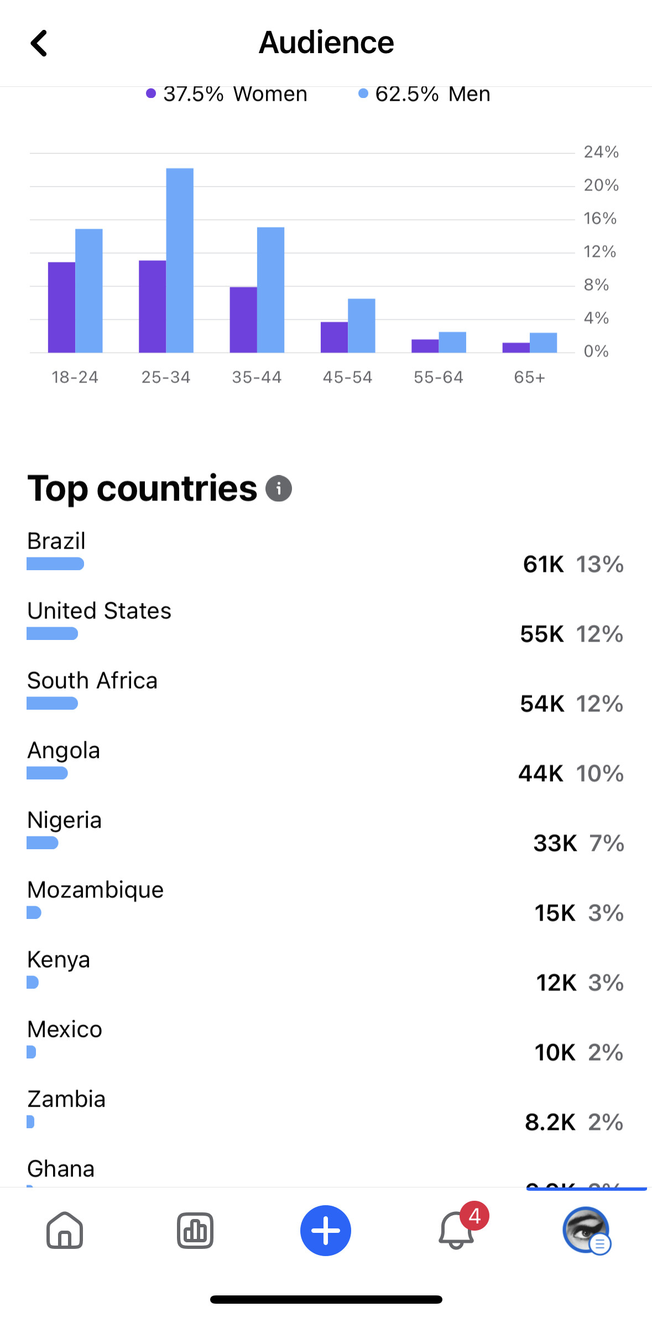Image resolution: width=652 pixels, height=1317 pixels.
Task: Tap the back arrow icon
Action: [x=39, y=43]
